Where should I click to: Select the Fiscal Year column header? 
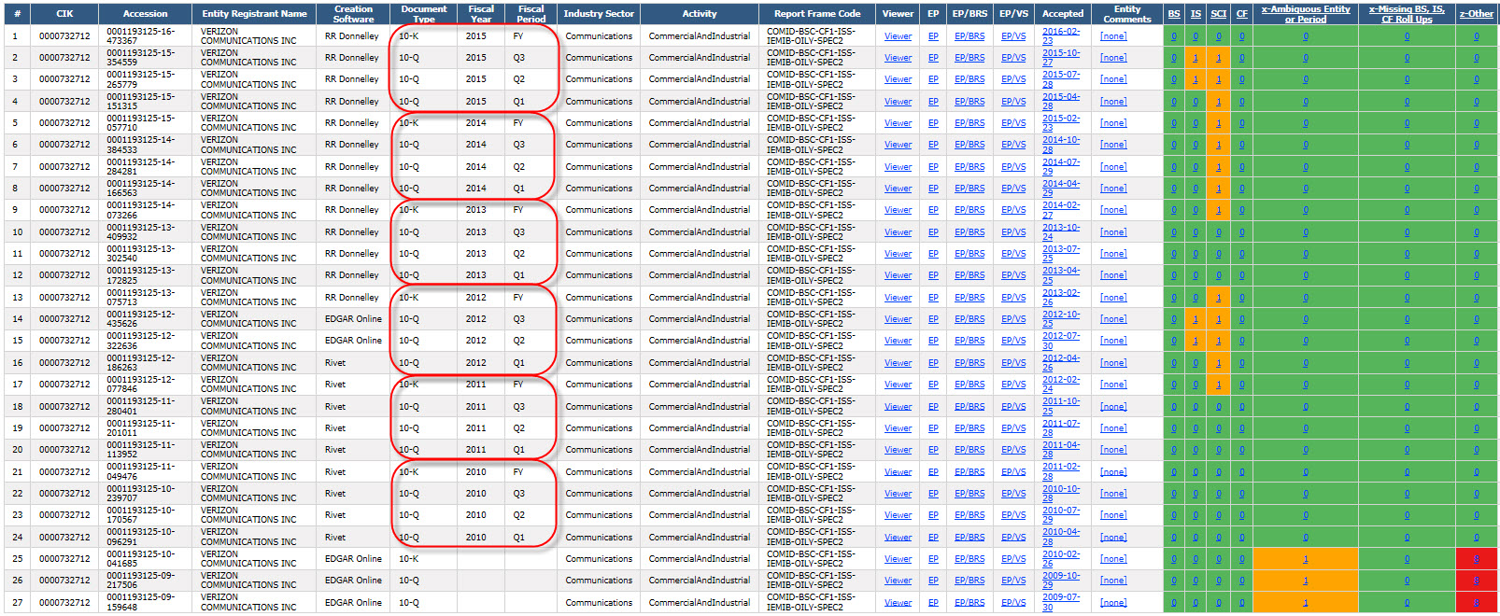point(481,14)
